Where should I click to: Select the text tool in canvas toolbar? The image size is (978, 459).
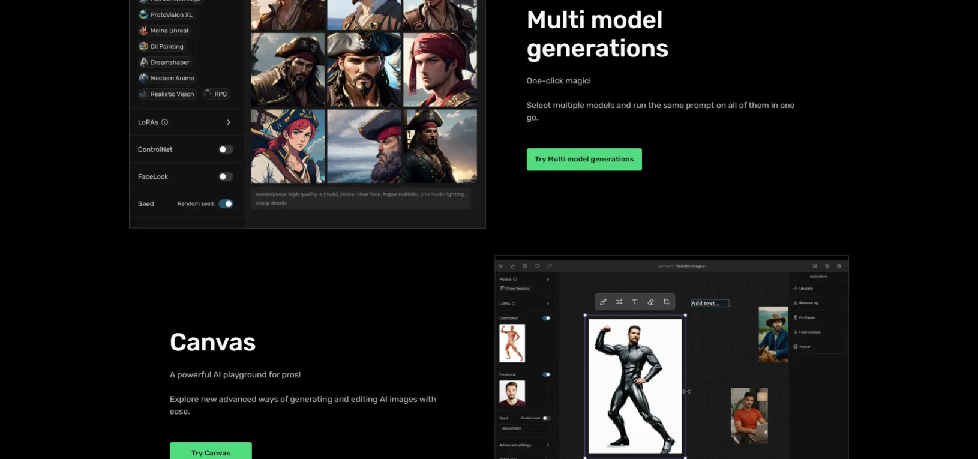point(635,302)
